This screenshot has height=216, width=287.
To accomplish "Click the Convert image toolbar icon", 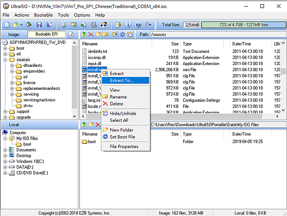I will 74,25.
